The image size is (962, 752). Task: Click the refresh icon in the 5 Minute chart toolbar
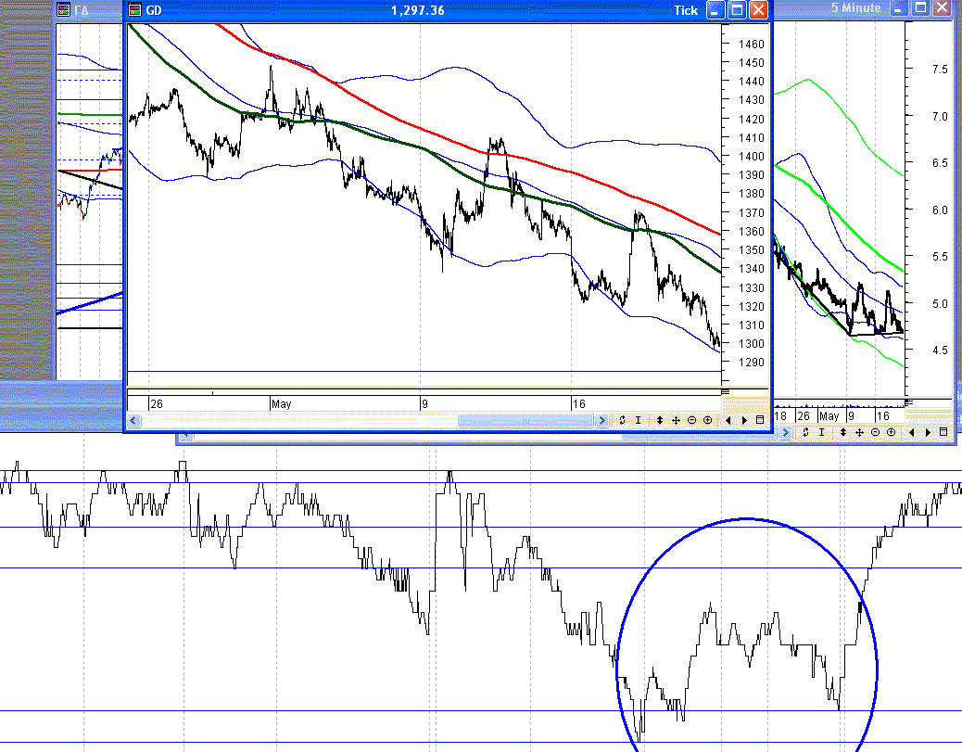805,433
